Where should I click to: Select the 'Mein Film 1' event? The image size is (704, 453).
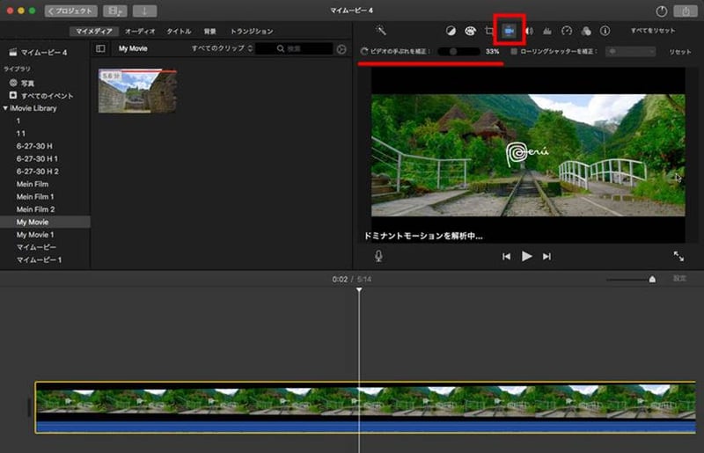35,197
